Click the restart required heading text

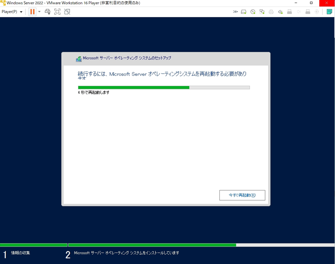162,75
